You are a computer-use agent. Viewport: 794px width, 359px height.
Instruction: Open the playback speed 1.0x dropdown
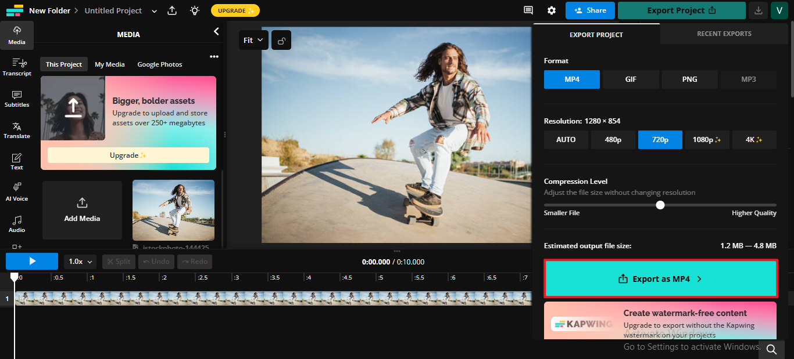[x=79, y=261]
